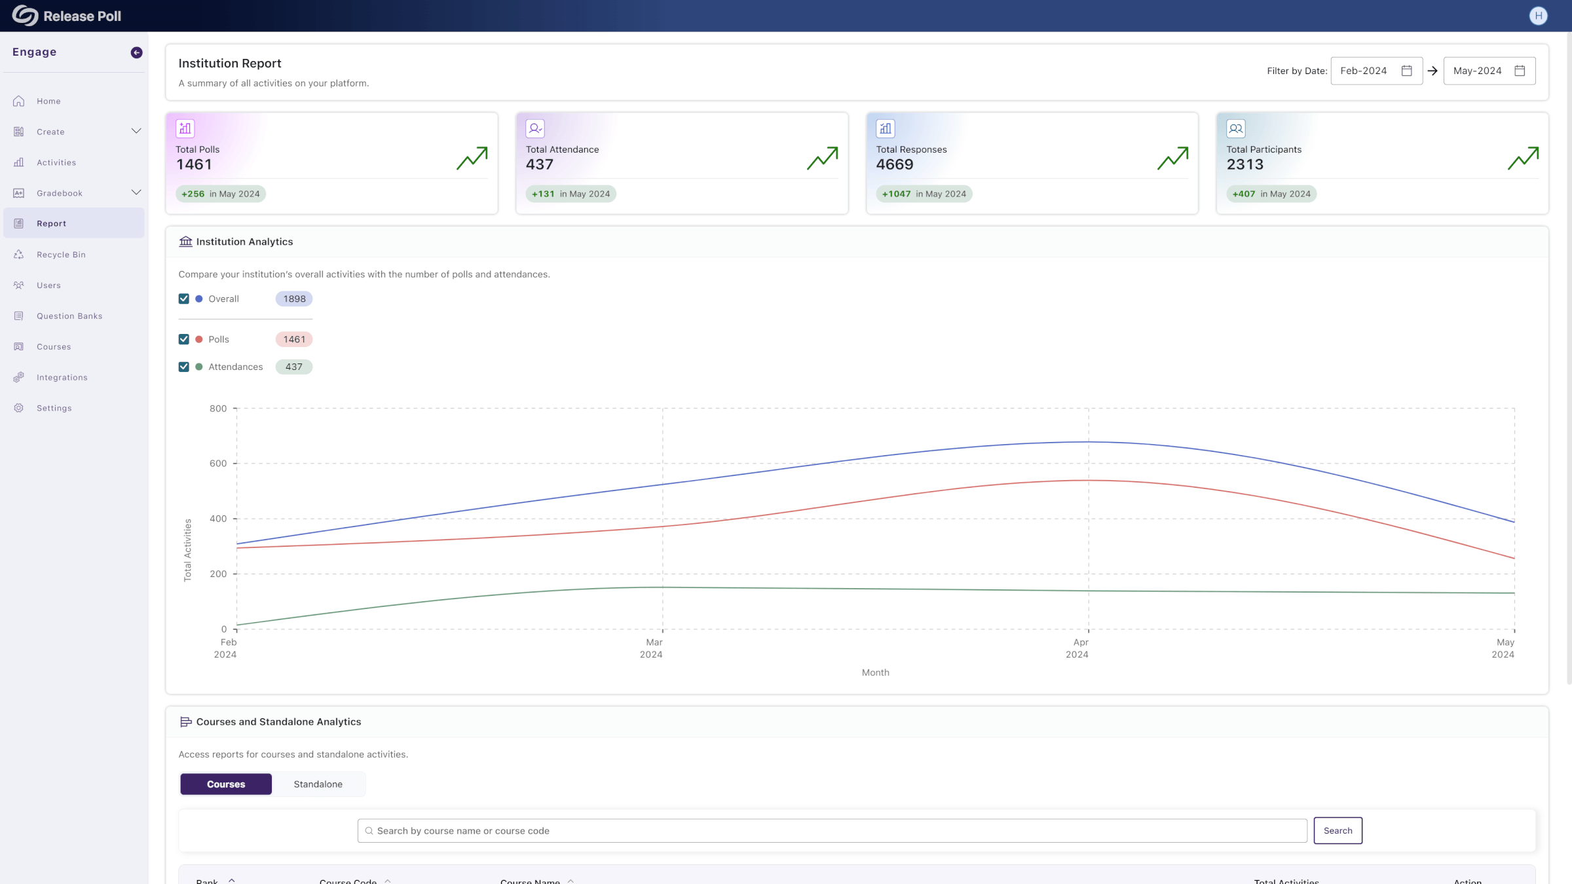The width and height of the screenshot is (1572, 884).
Task: Switch to the Standalone tab
Action: [318, 784]
